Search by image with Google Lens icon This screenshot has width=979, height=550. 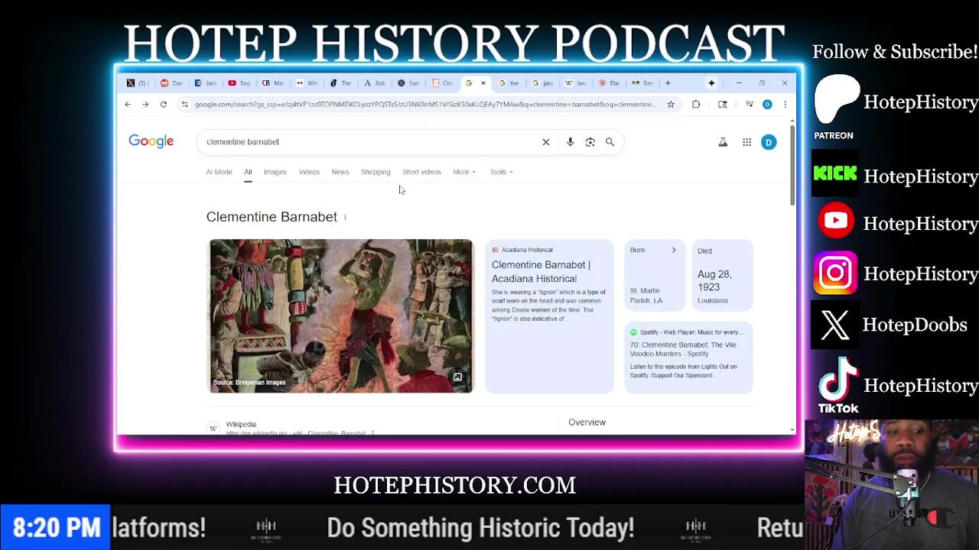point(590,142)
